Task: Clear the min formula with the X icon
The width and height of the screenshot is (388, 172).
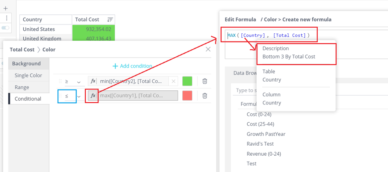Action: coord(174,82)
